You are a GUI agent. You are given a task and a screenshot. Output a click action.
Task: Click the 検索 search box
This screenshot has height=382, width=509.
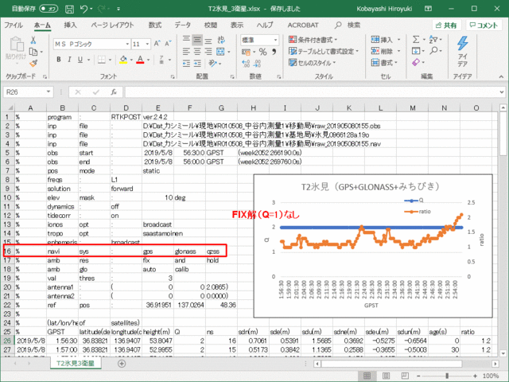pos(348,25)
